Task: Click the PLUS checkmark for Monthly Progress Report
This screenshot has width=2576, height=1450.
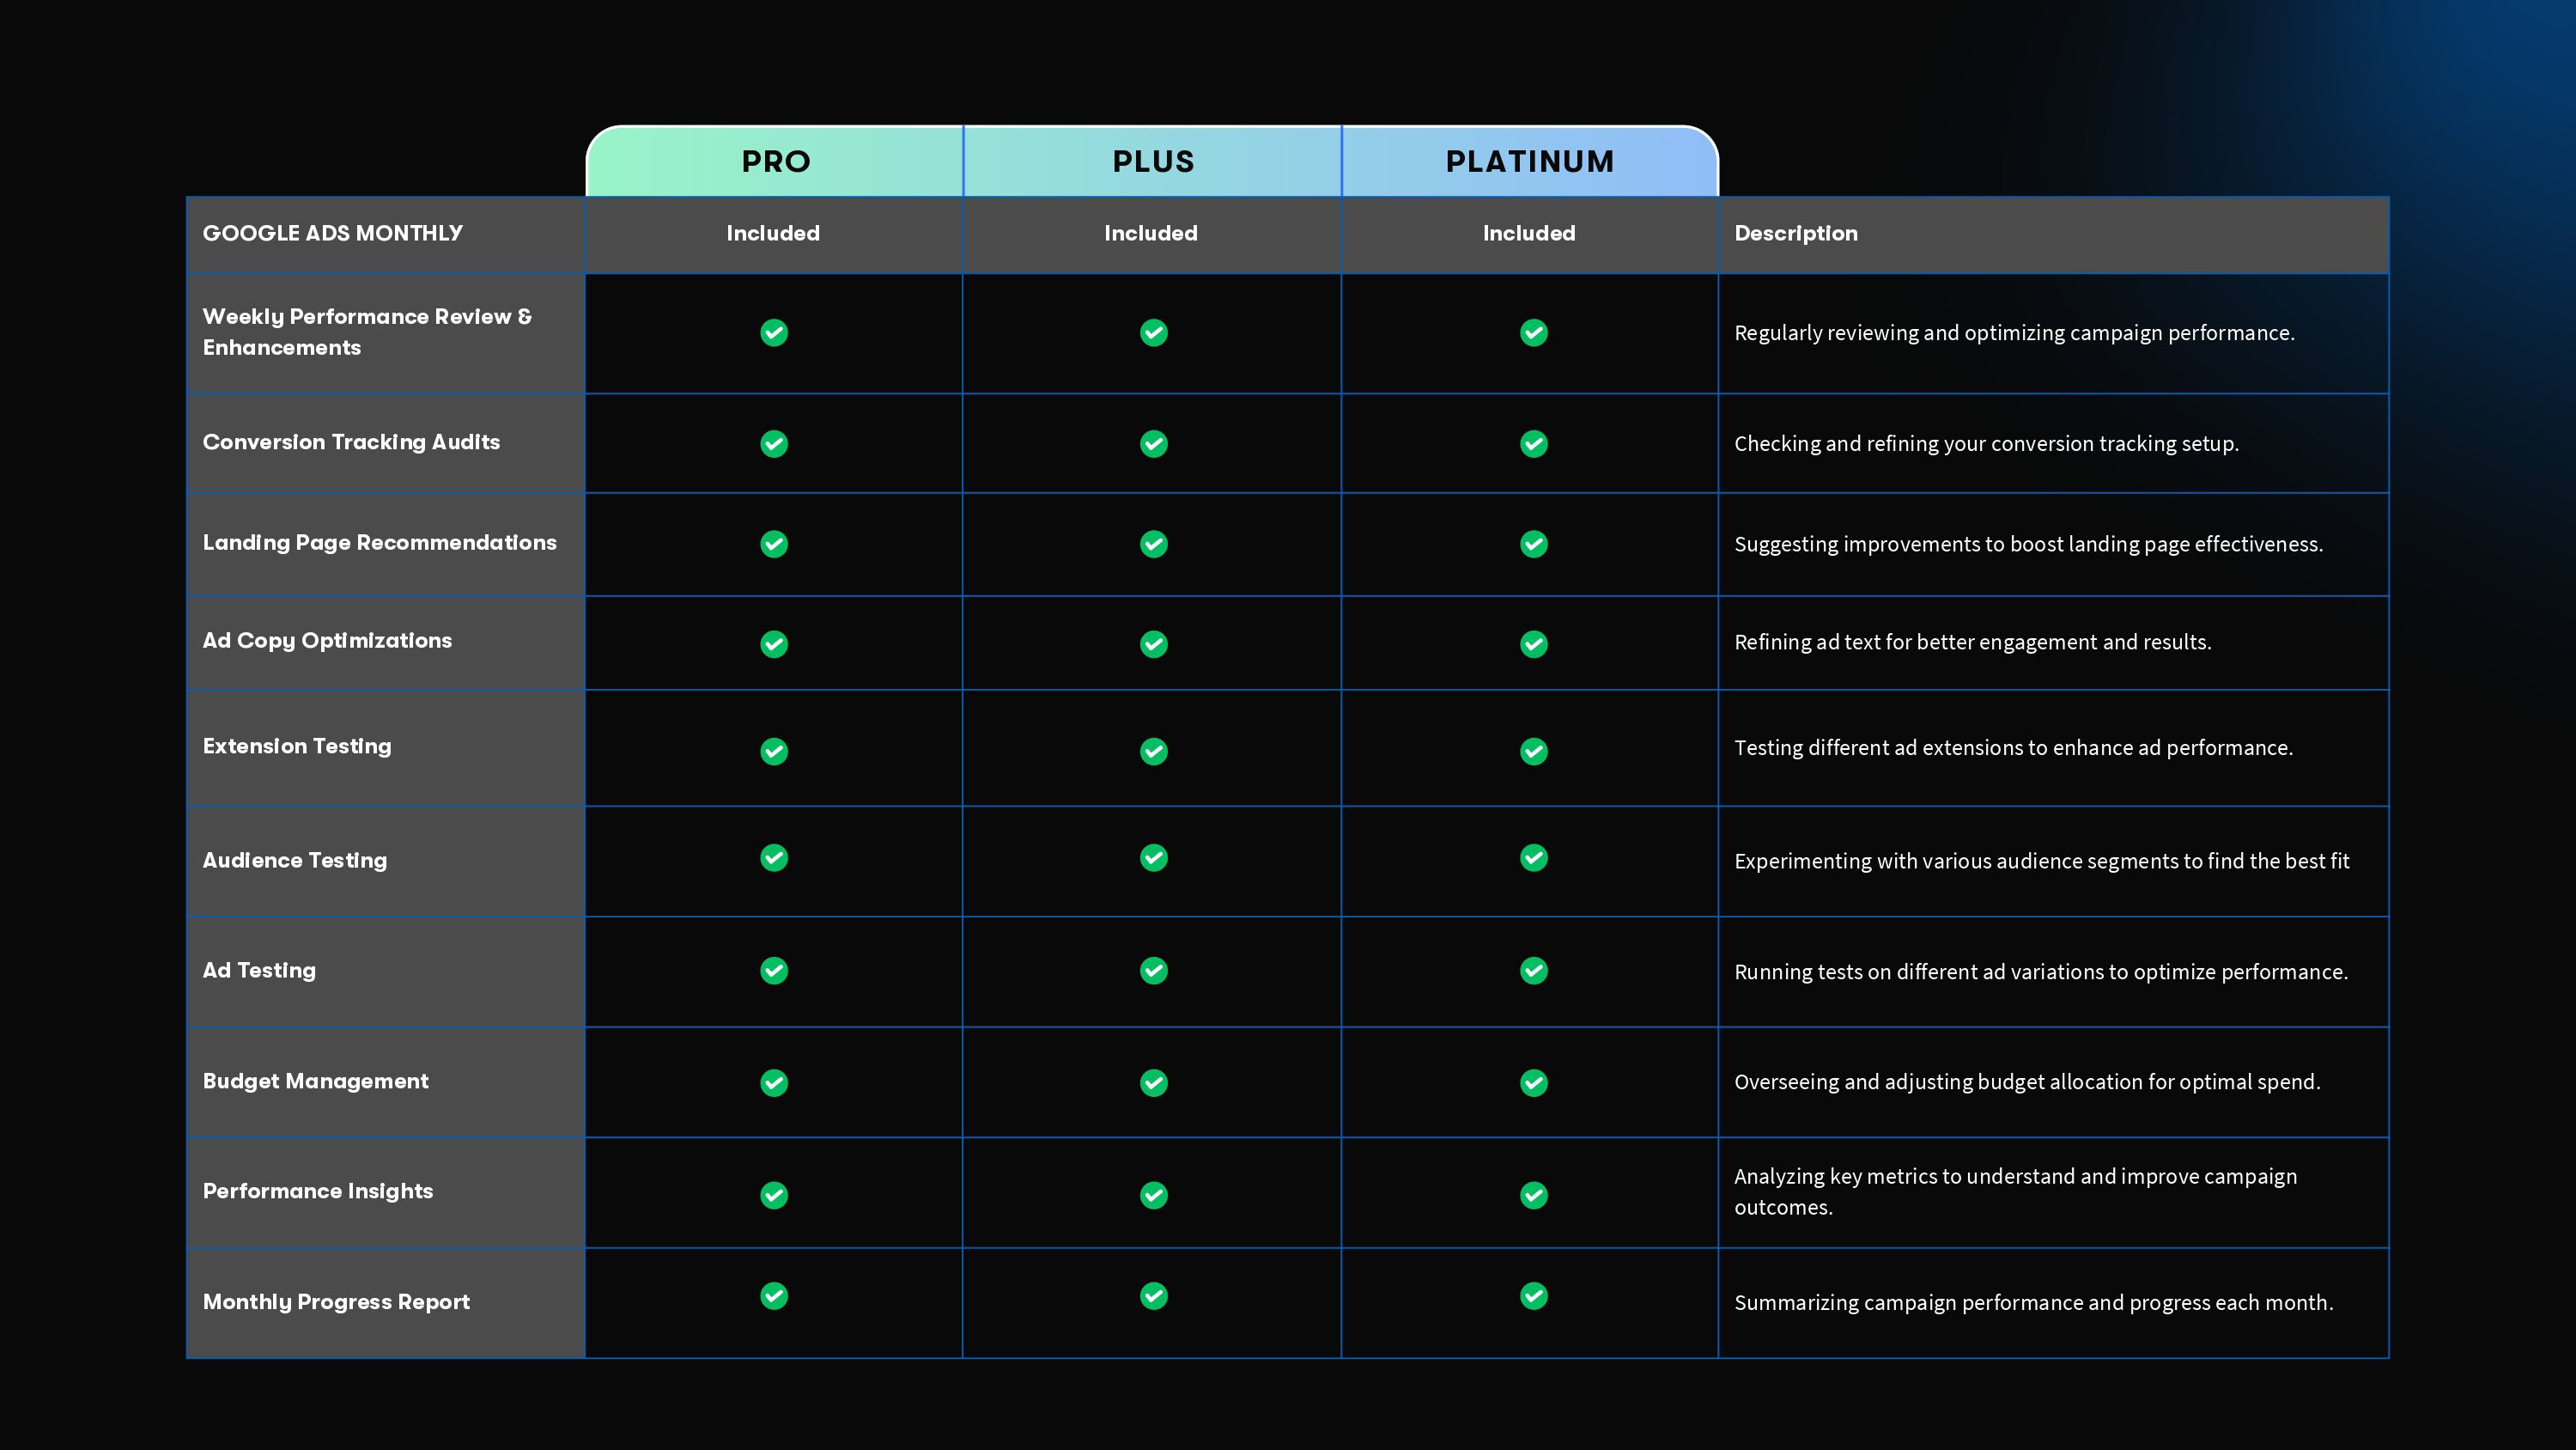Action: 1153,1296
